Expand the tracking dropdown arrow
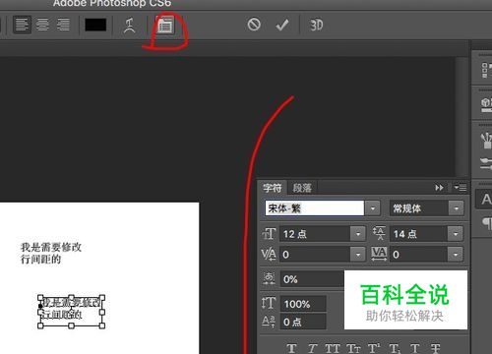Screen dimensions: 492x354 [456, 255]
